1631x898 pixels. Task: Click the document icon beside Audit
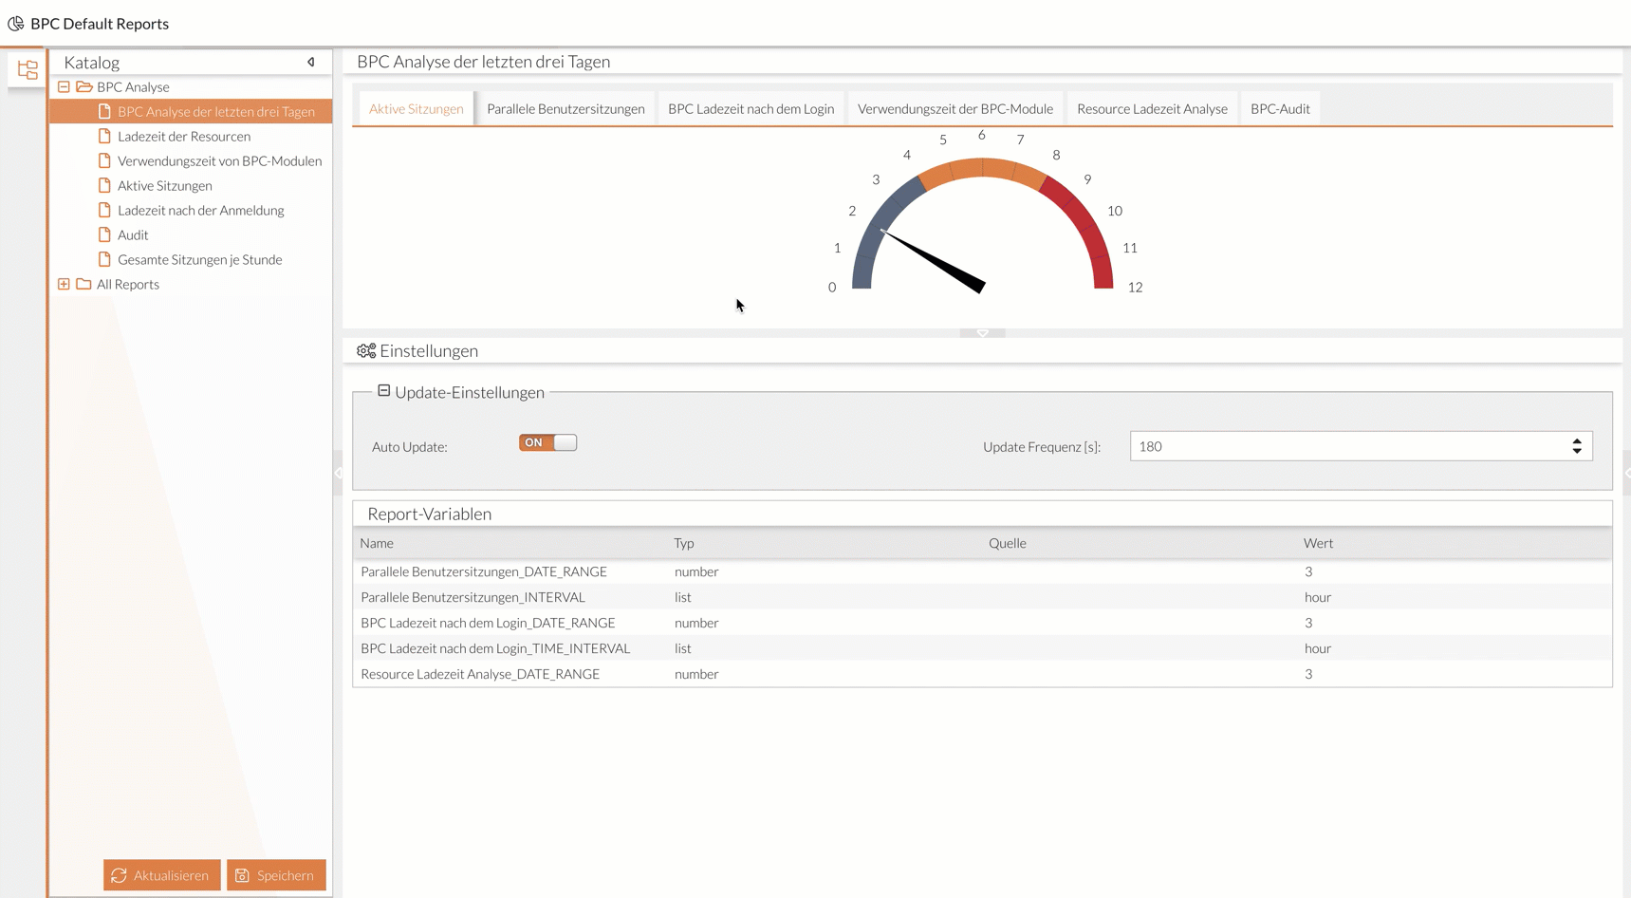[104, 235]
